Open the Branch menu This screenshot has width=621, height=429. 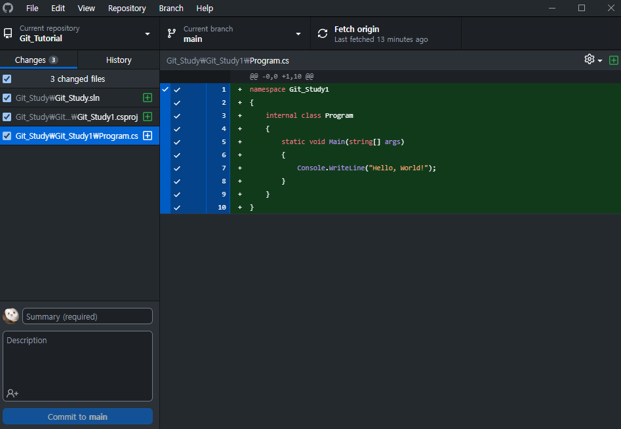(171, 8)
